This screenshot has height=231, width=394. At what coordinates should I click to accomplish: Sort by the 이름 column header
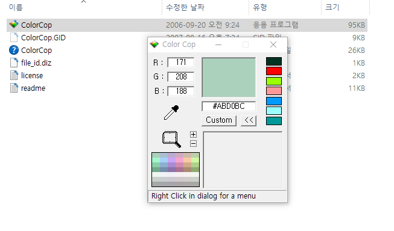tap(16, 7)
